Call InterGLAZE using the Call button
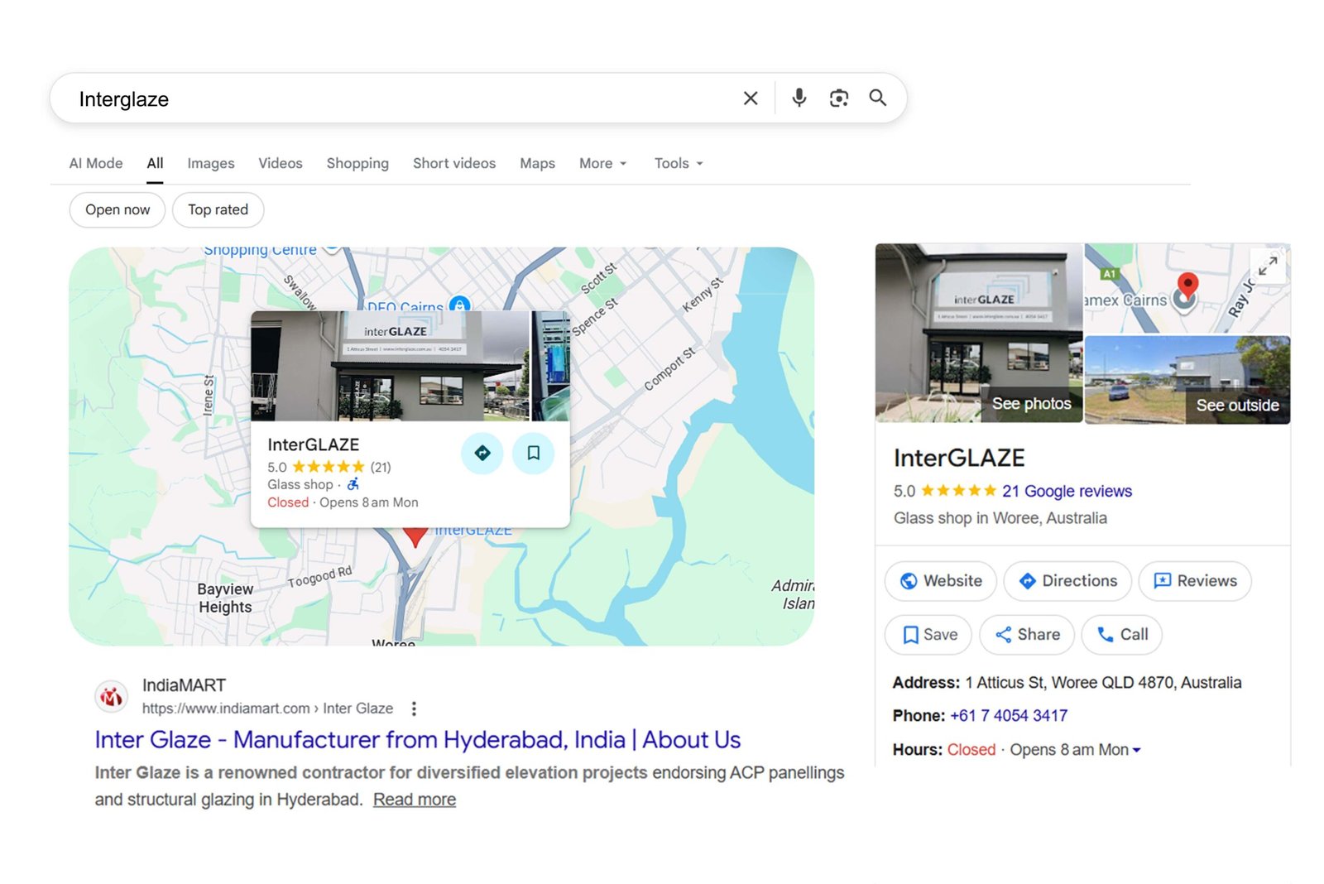Viewport: 1324px width, 884px height. (x=1121, y=635)
